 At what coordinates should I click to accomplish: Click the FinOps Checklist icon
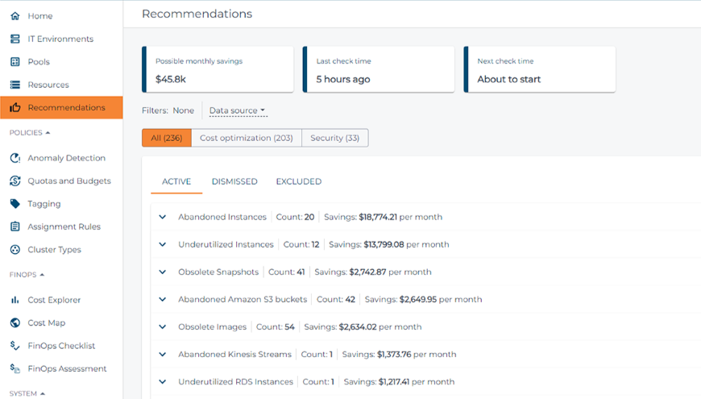coord(15,346)
